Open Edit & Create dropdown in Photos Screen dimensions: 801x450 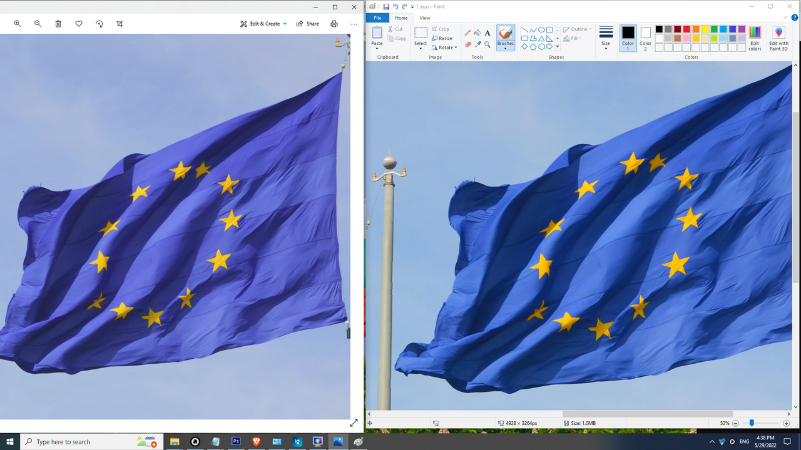(x=263, y=24)
